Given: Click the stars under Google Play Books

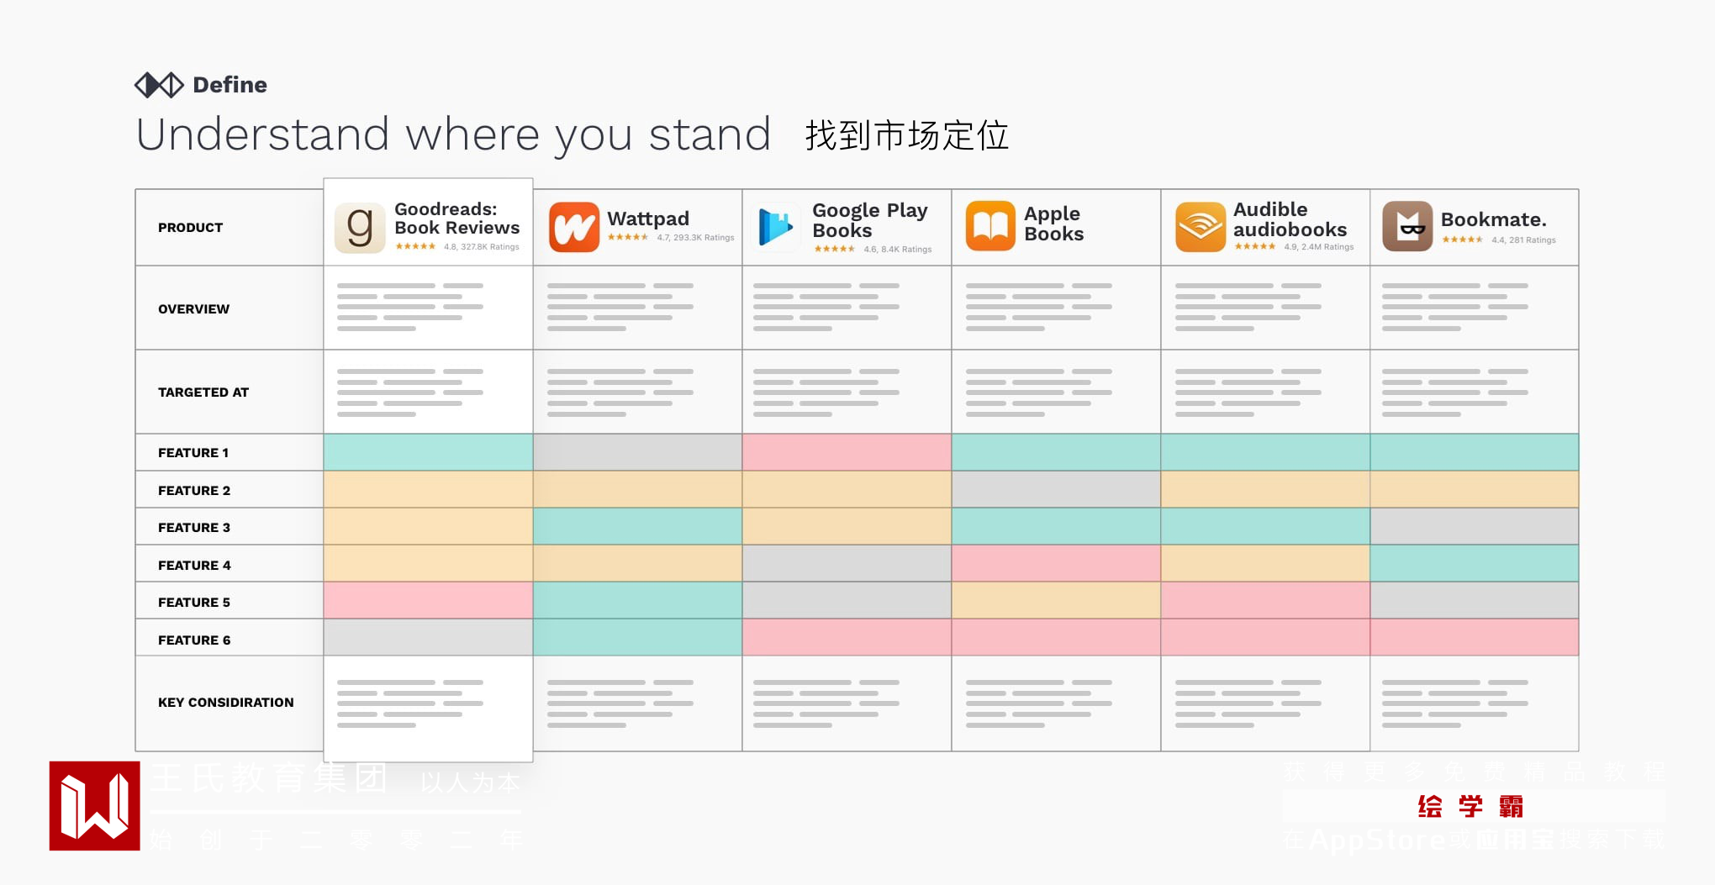Looking at the screenshot, I should [835, 249].
